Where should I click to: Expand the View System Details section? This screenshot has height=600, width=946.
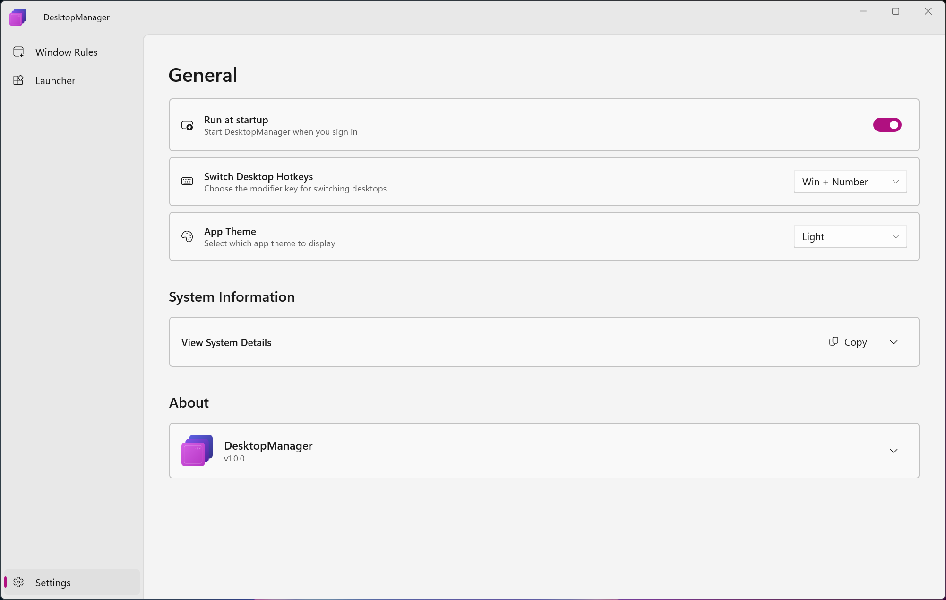coord(894,342)
